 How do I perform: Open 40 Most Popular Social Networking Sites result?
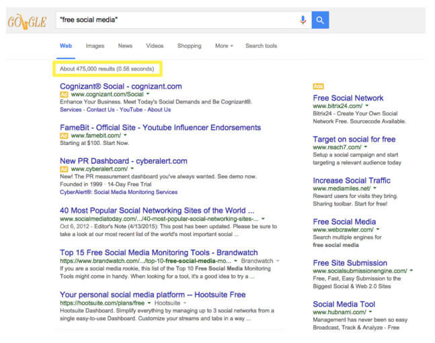coord(157,211)
